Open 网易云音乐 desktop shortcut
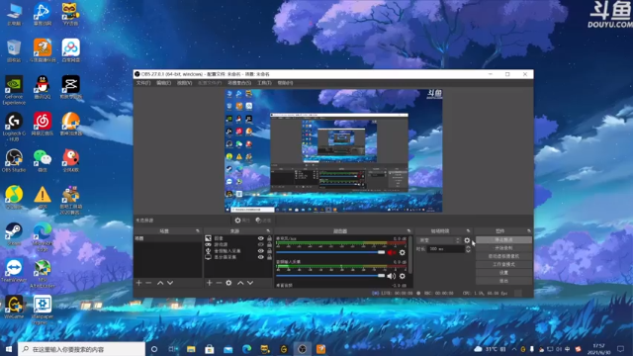Screen dimensions: 633x356 point(43,124)
